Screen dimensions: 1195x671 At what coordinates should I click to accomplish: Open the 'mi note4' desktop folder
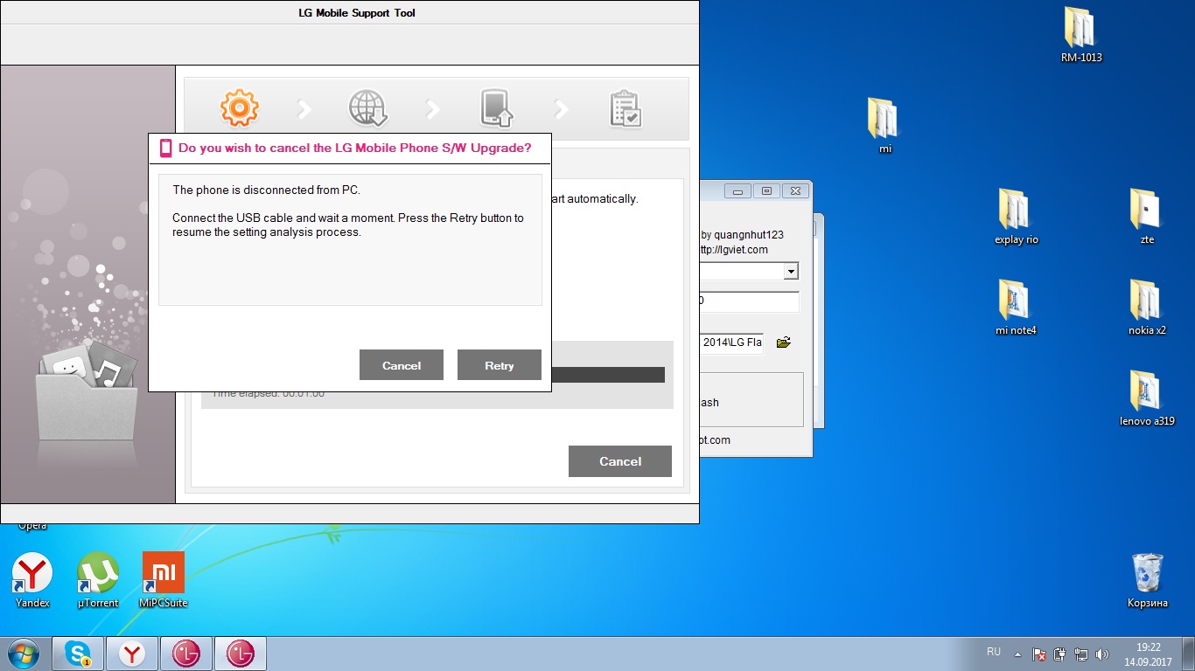point(1016,301)
